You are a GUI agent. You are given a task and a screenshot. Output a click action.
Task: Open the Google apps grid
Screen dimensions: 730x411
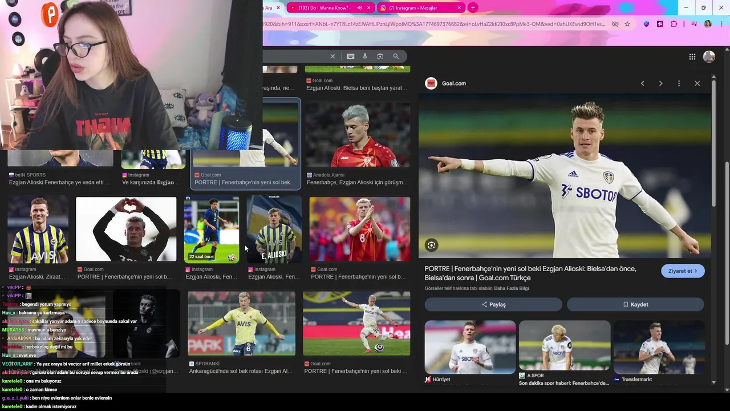(692, 57)
